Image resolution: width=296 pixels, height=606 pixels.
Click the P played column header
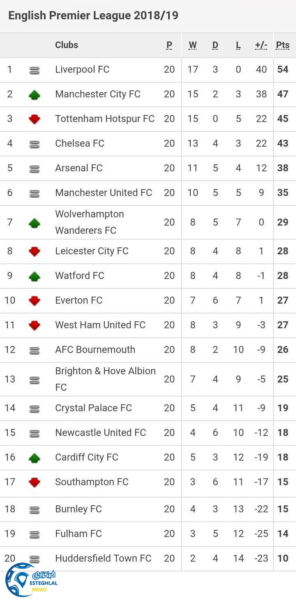click(169, 45)
